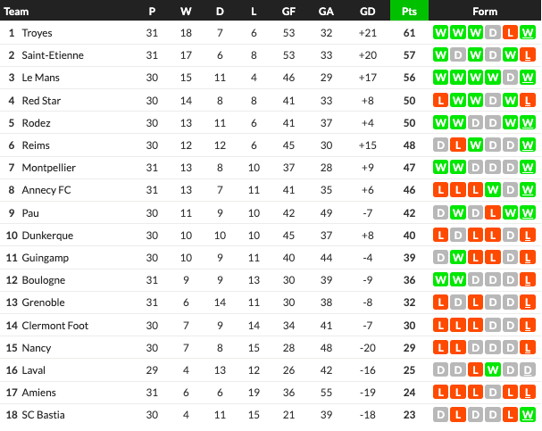The height and width of the screenshot is (431, 542).
Task: Open the Clermont Foot team link
Action: click(x=54, y=325)
